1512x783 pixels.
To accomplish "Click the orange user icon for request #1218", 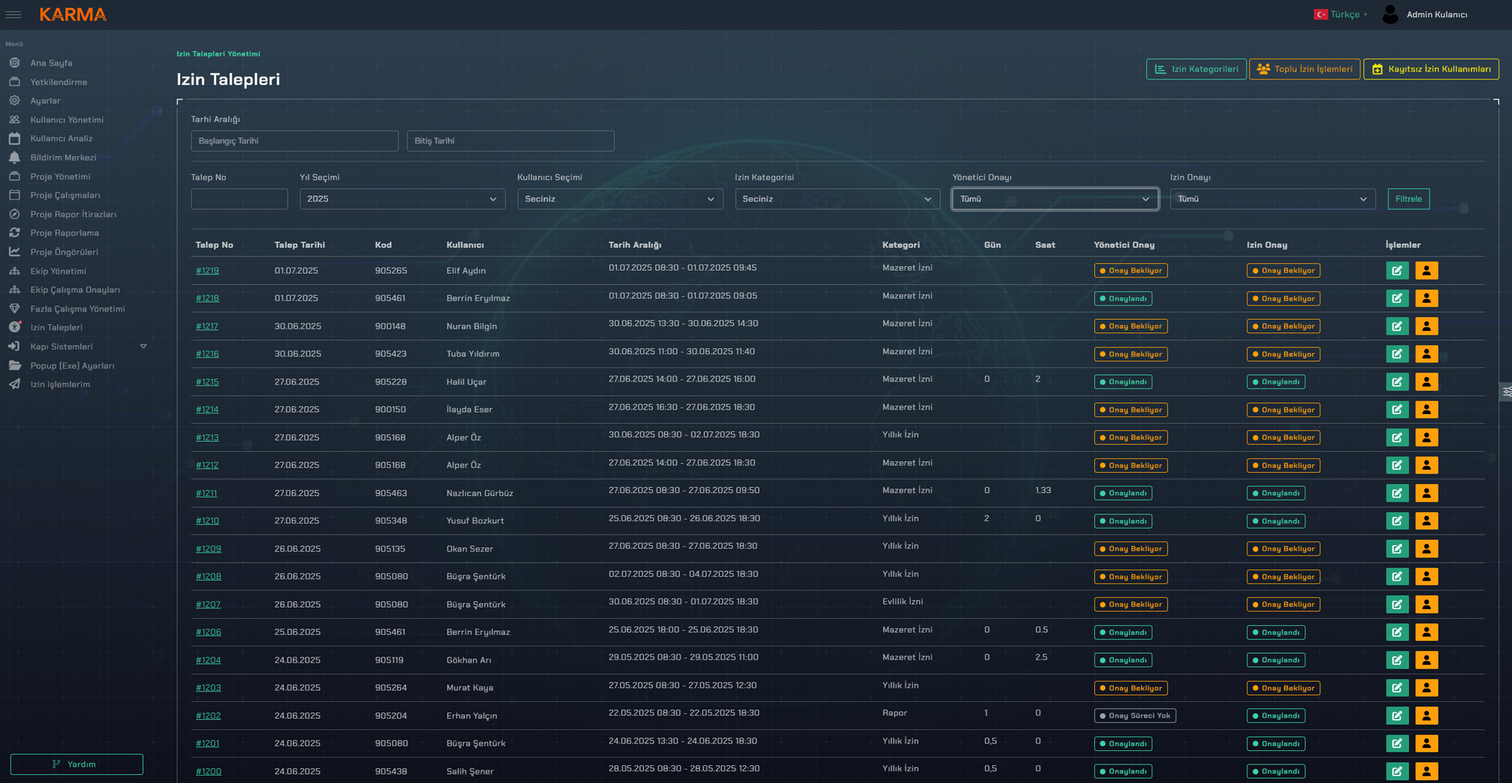I will pyautogui.click(x=1426, y=298).
